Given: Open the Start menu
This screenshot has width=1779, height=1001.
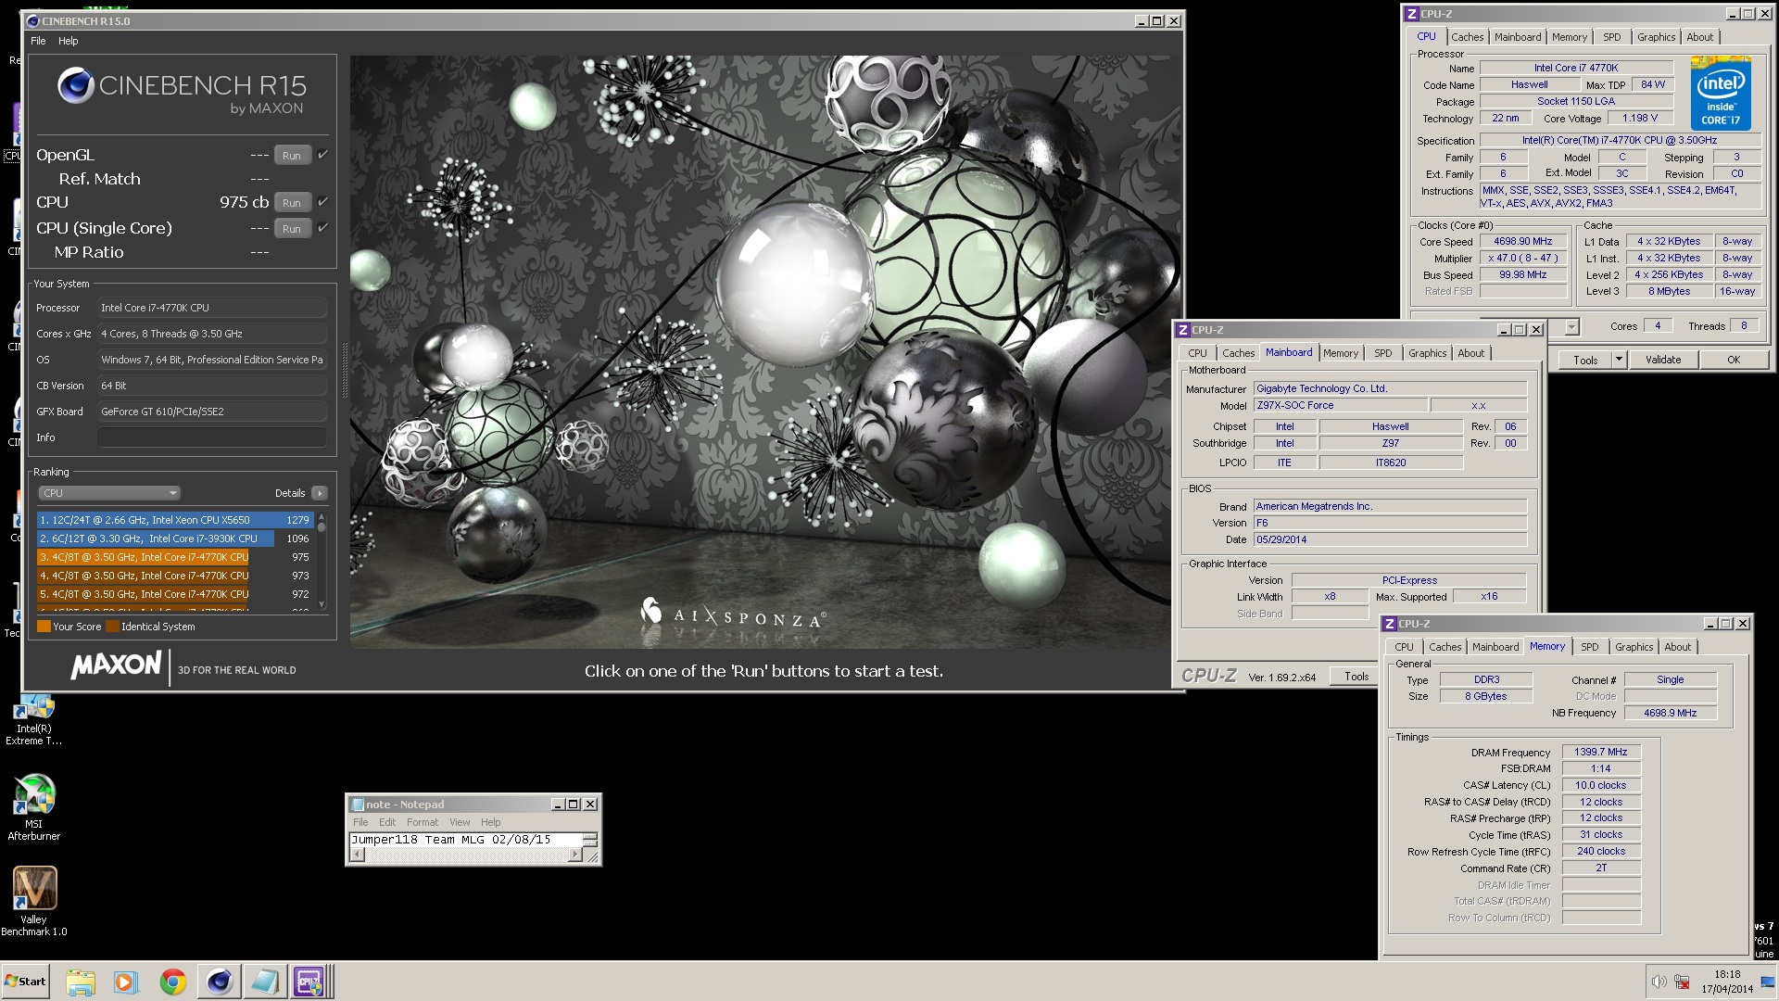Looking at the screenshot, I should [26, 982].
